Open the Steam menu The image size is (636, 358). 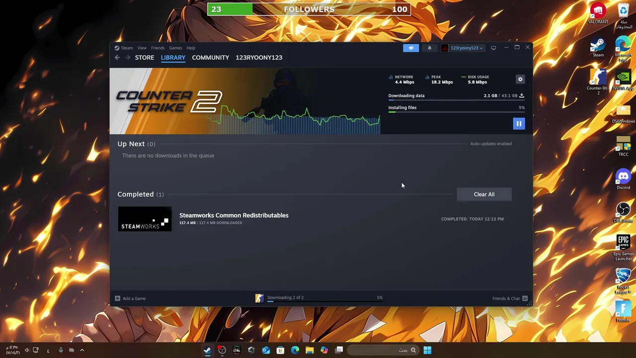coord(127,48)
